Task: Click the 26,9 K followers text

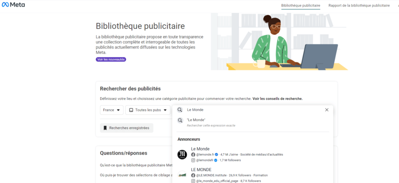Action: 240,175
